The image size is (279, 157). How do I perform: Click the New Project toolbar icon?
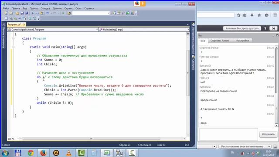pyautogui.click(x=6, y=13)
